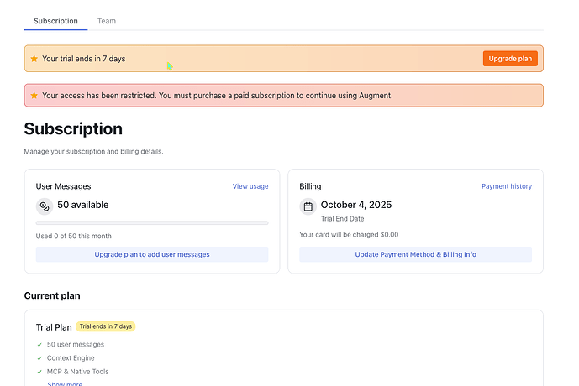Click the user messages coin icon
The image size is (579, 386).
pos(45,206)
